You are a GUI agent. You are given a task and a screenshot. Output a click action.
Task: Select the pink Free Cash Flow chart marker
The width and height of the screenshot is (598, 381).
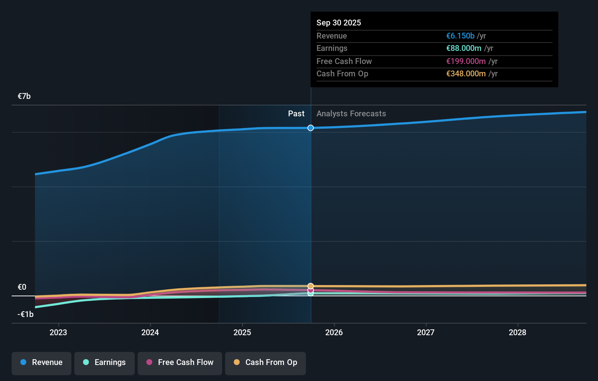point(310,290)
